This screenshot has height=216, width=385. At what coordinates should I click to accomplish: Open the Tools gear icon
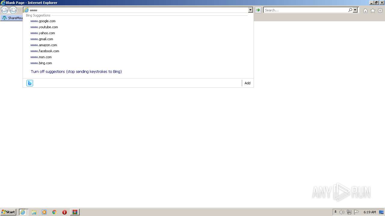pyautogui.click(x=380, y=10)
